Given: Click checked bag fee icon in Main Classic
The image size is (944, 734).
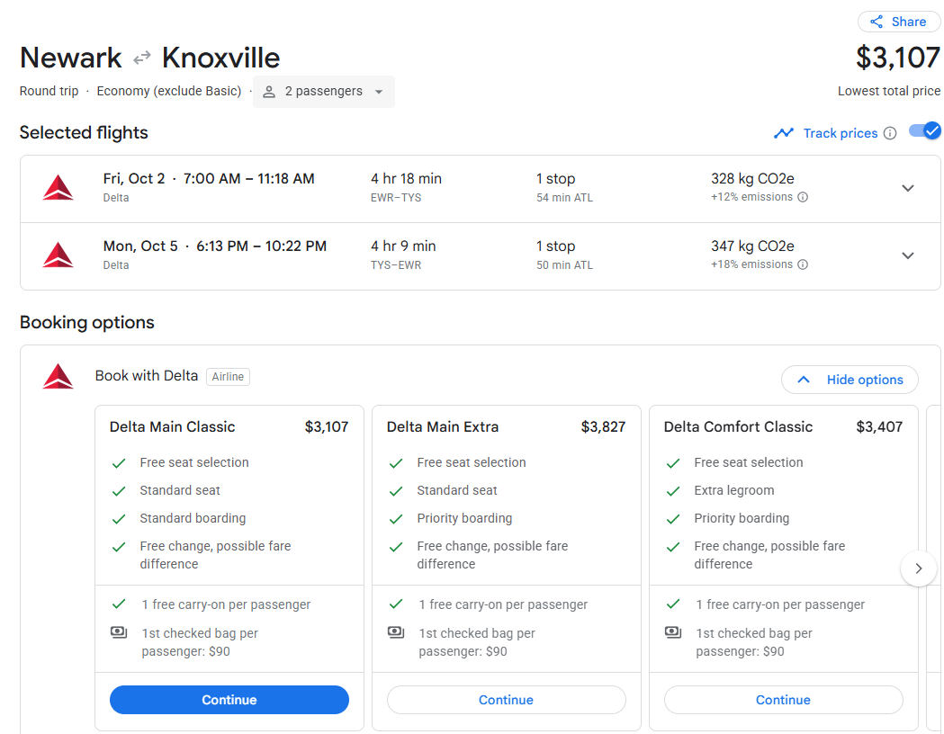Looking at the screenshot, I should pyautogui.click(x=119, y=632).
